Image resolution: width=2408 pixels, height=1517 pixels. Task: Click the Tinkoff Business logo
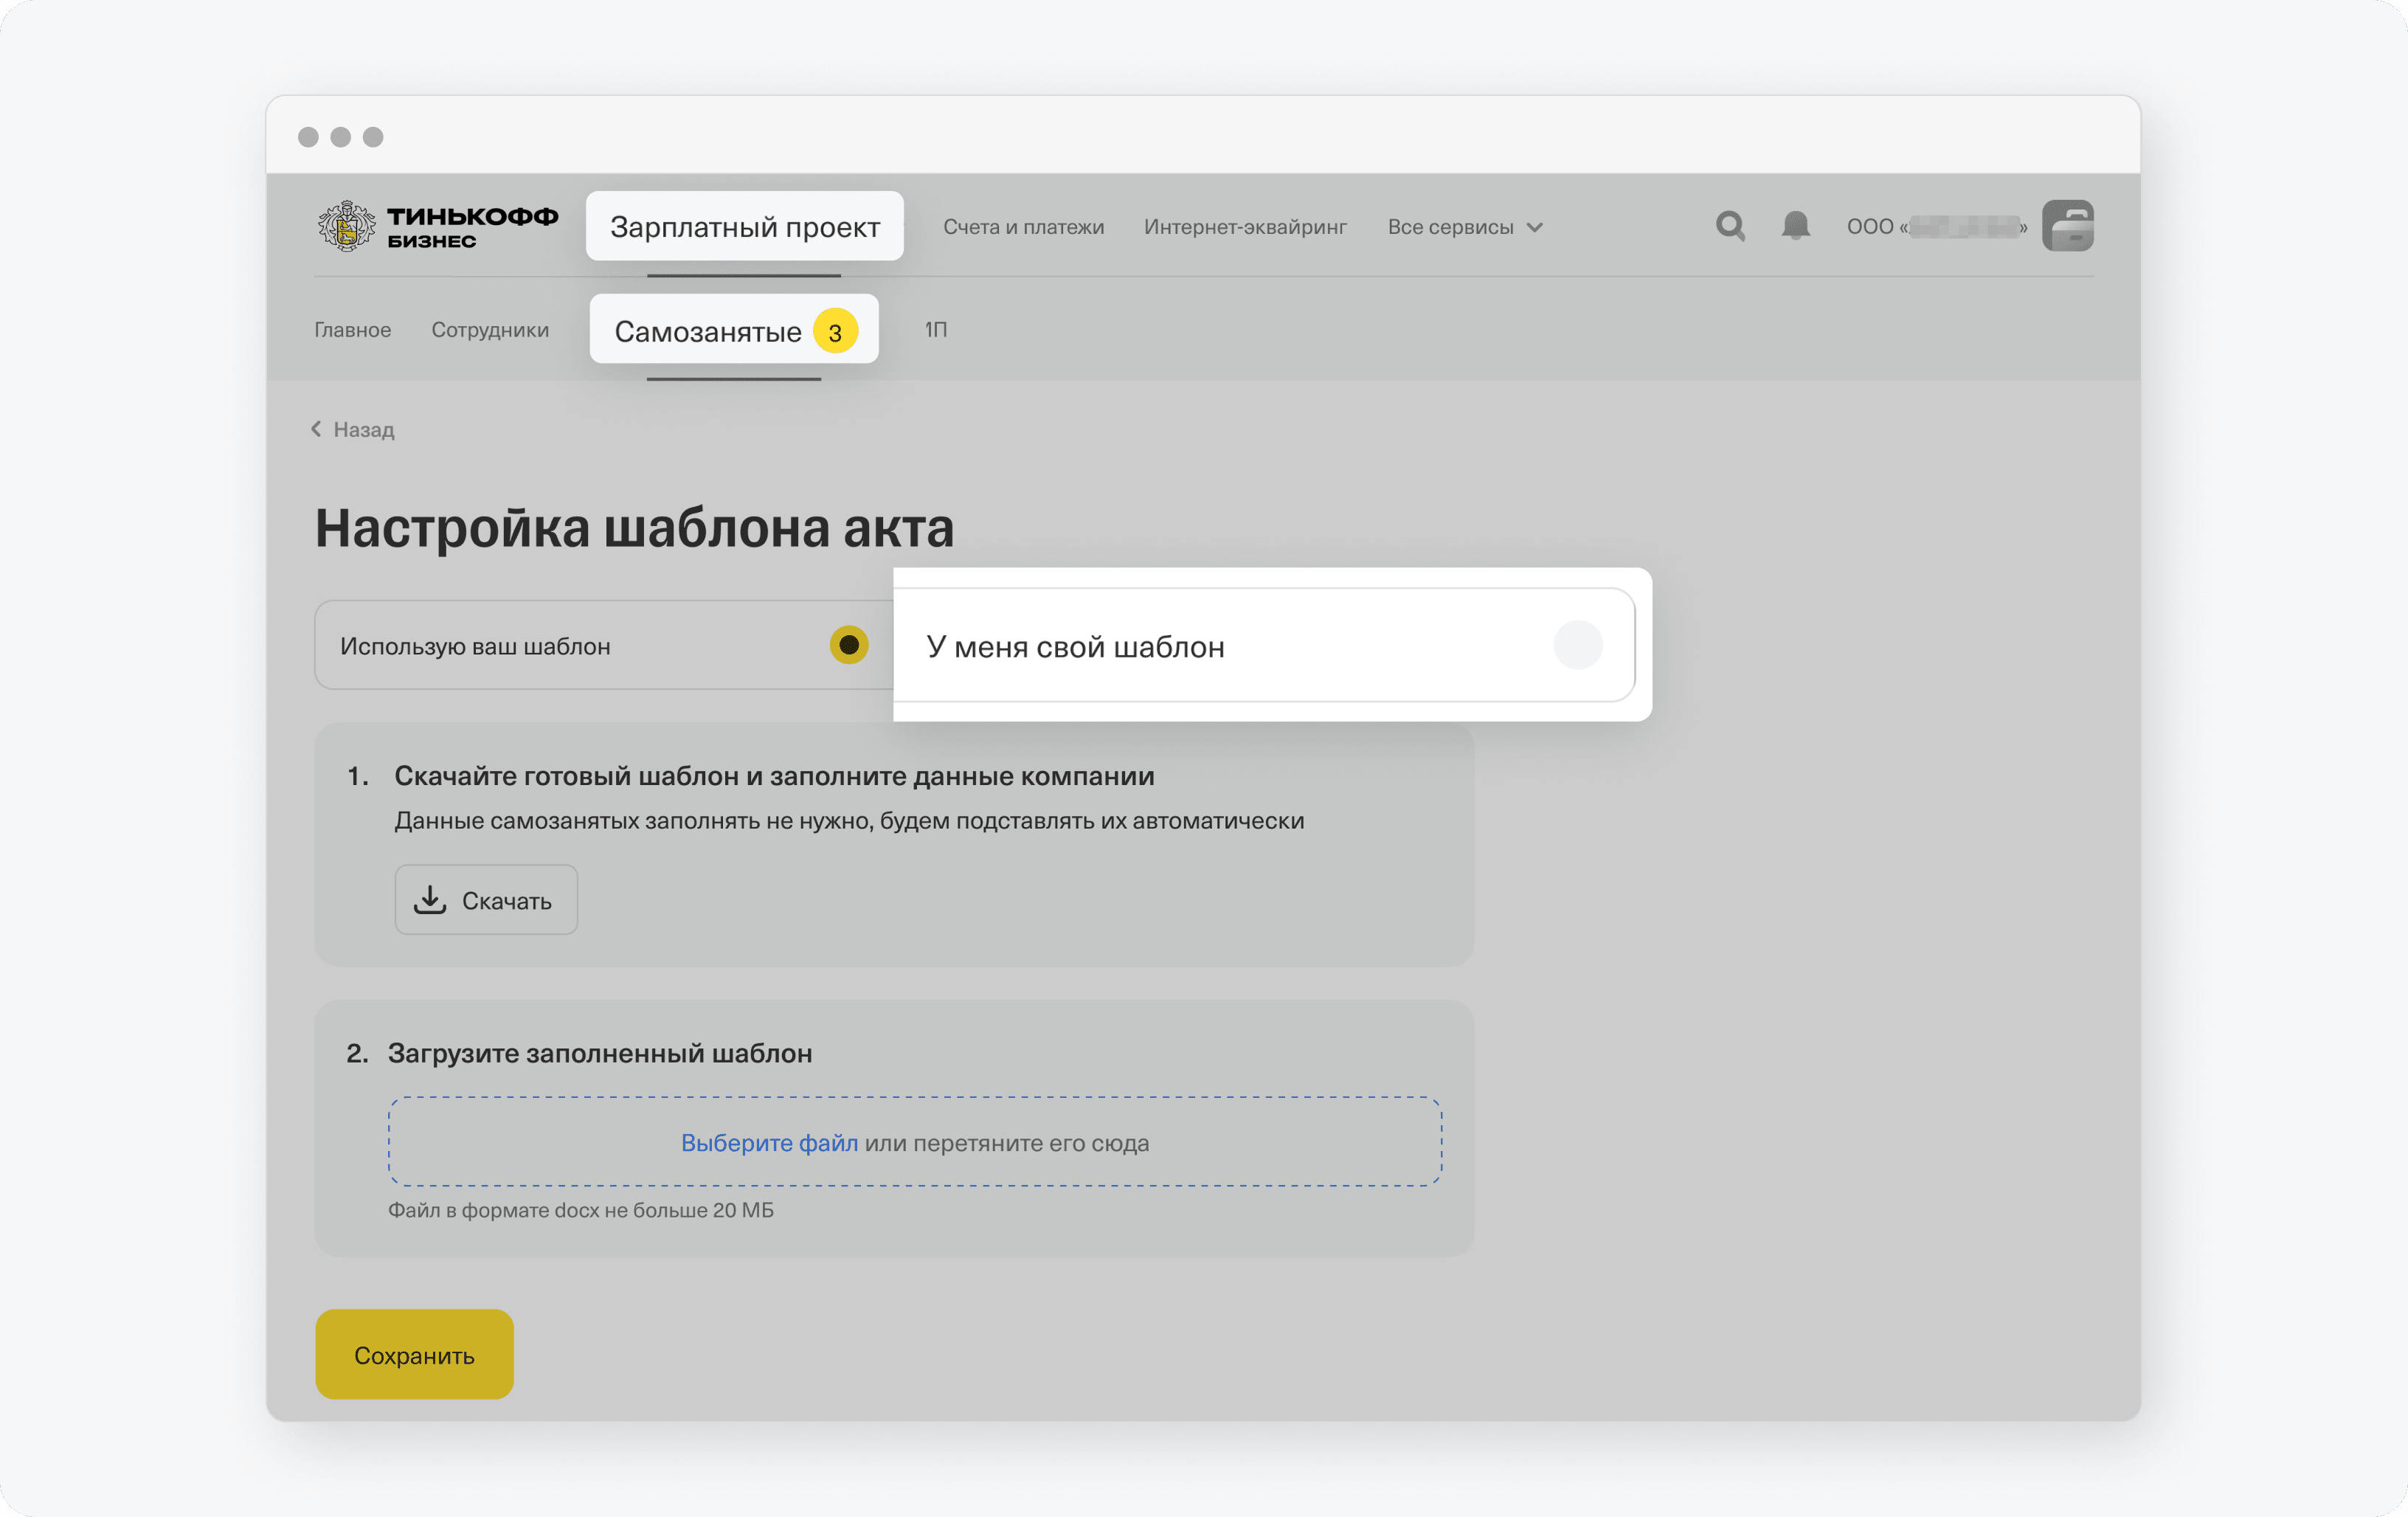pyautogui.click(x=438, y=226)
